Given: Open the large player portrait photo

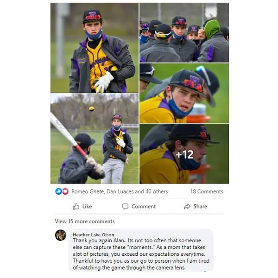Looking at the screenshot, I should [x=95, y=48].
